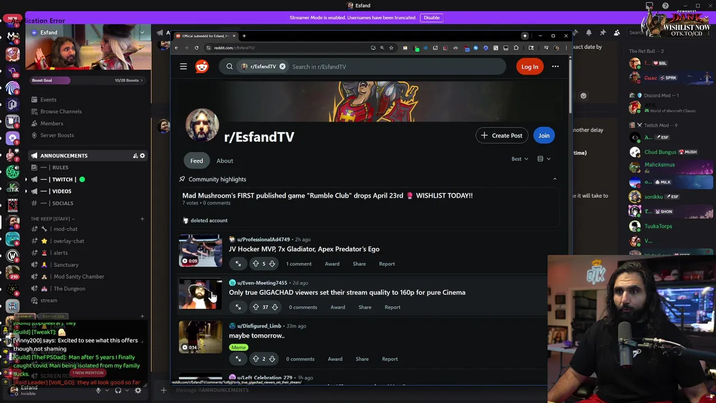The image size is (716, 403).
Task: Upvote the GIGACHAD viewers post
Action: [256, 307]
